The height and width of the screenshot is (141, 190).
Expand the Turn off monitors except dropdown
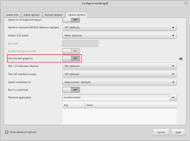click(x=119, y=74)
